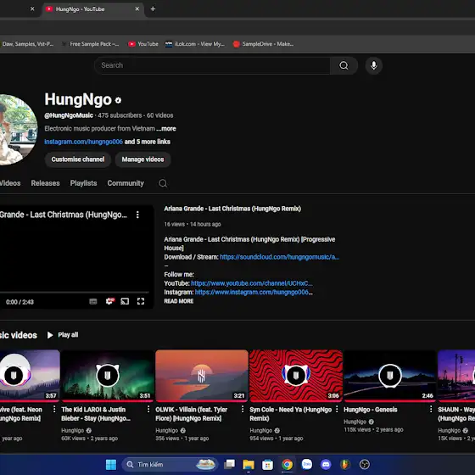Switch to the Community tab

coord(126,183)
